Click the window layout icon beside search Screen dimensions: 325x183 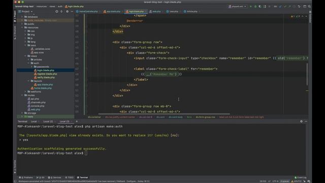(x=305, y=7)
